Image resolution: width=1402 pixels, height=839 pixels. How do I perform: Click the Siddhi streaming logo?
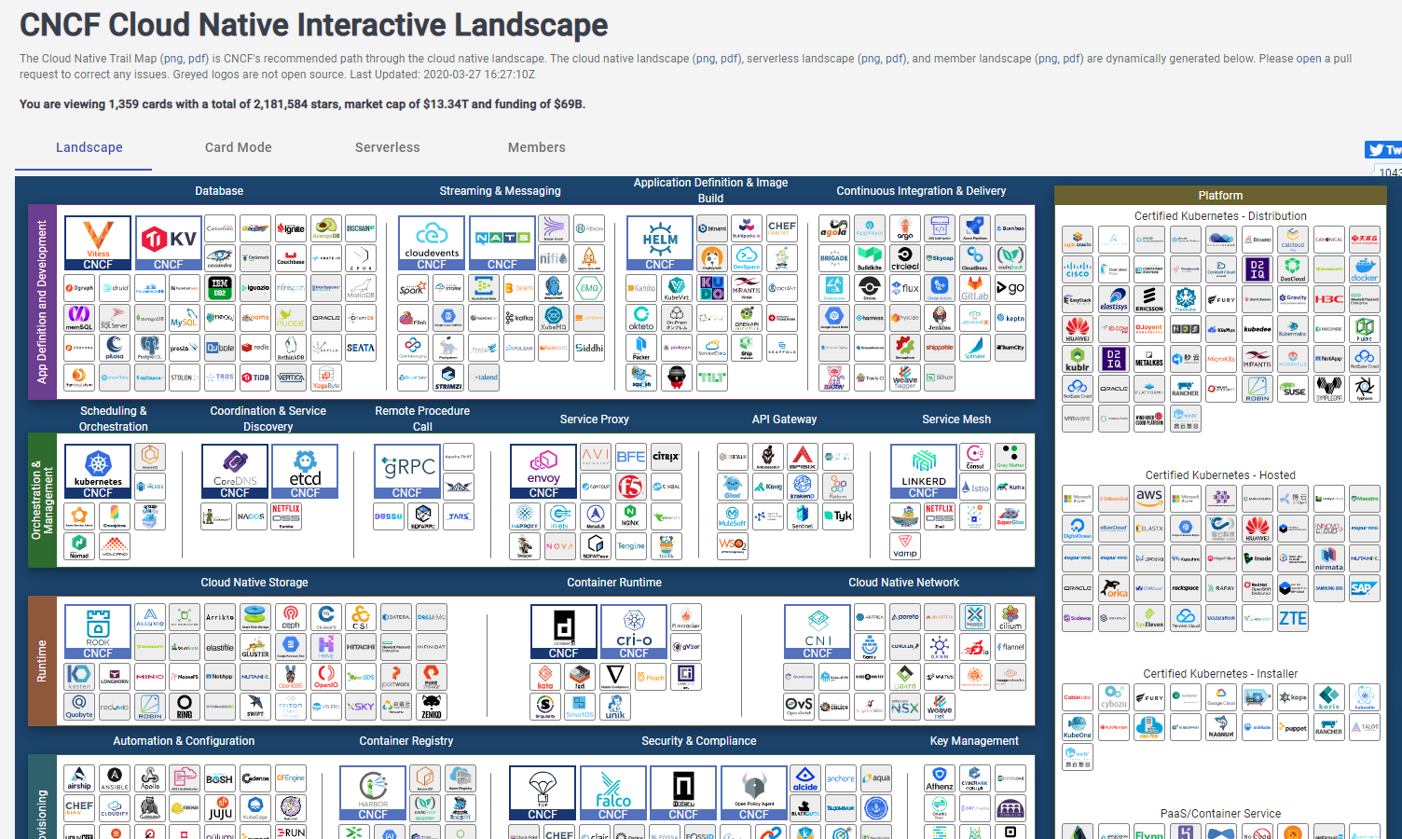[x=589, y=348]
